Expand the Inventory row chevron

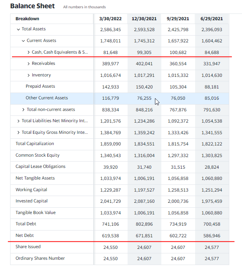pyautogui.click(x=29, y=75)
